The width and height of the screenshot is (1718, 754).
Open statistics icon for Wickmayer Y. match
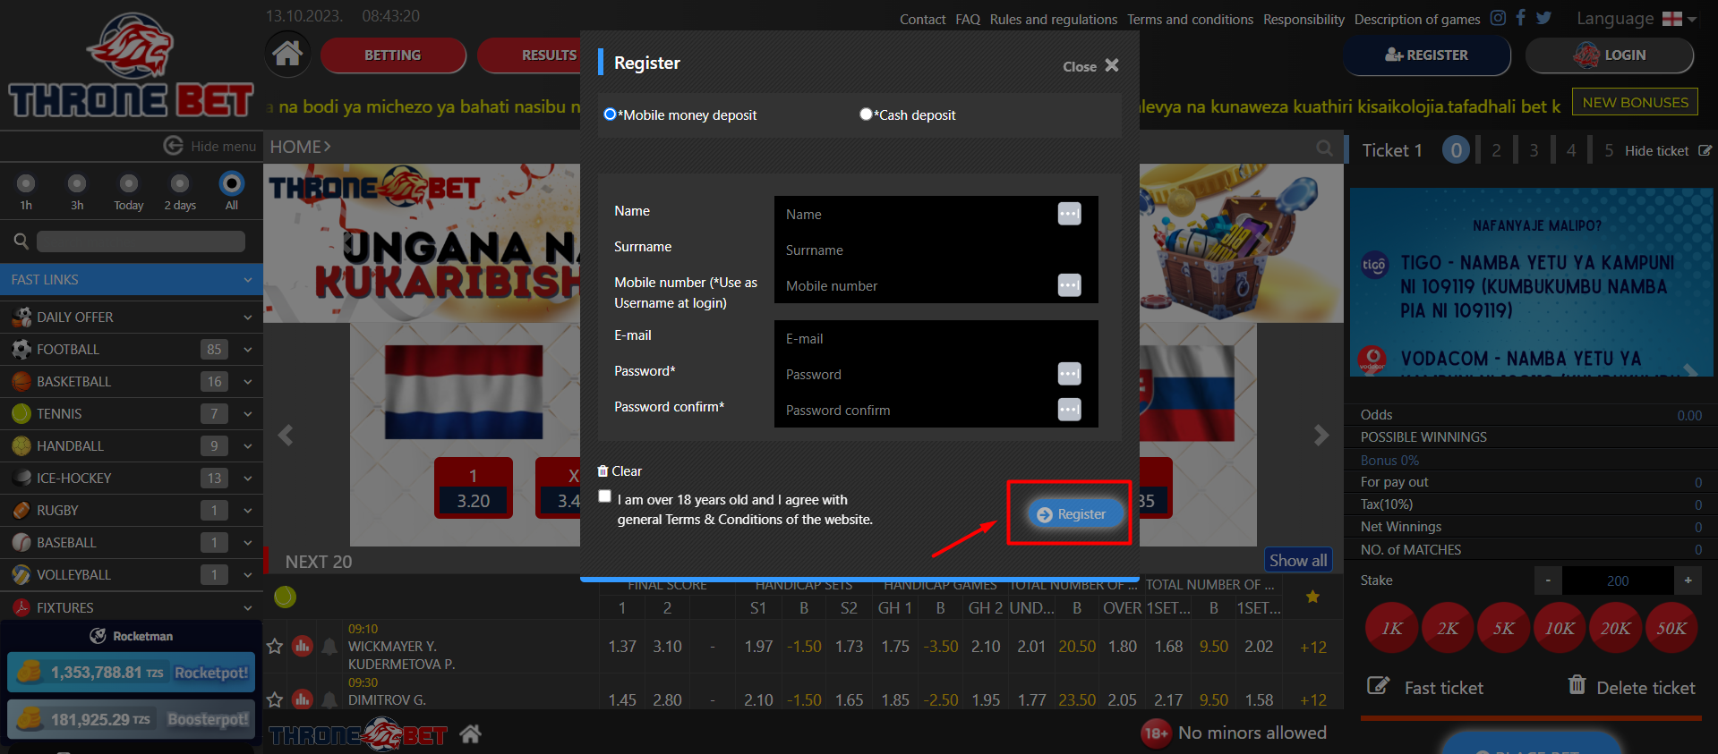coord(303,646)
